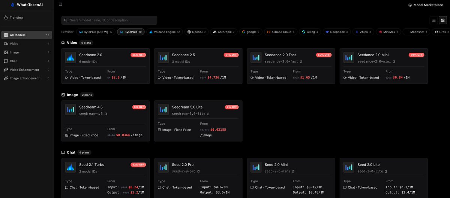Click the 60% OFF badge on Seedance 2.0 Mini
Viewport: 450px width, 198px height.
[417, 55]
